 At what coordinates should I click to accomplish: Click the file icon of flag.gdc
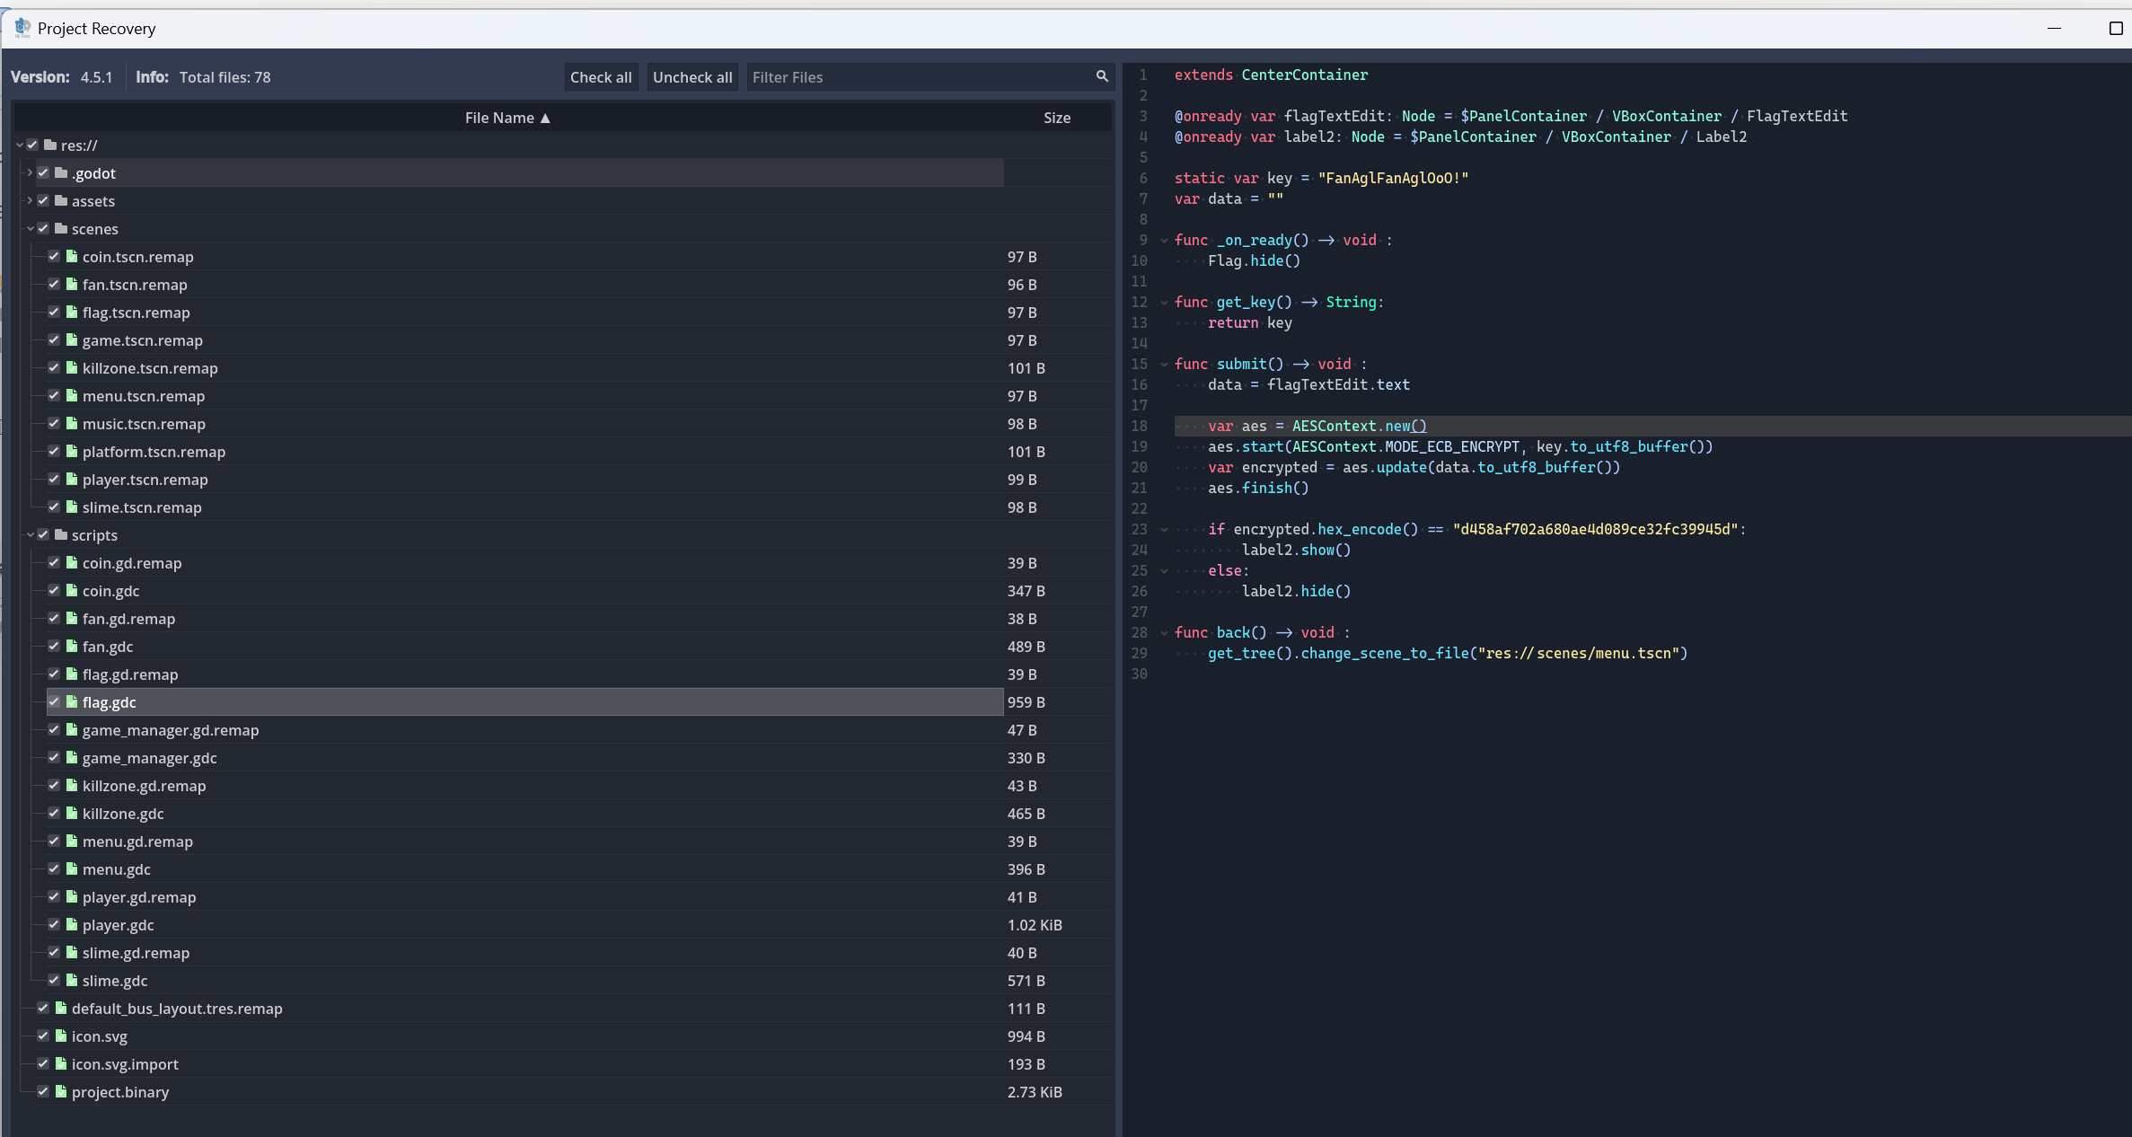pos(72,701)
